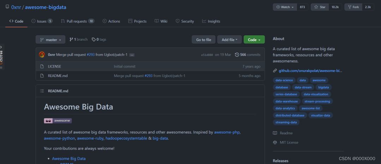Open the master branch selector dropdown

(50, 40)
